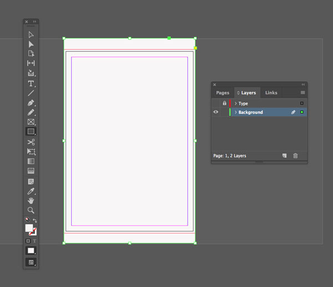Click the green anchored object control square

(169, 38)
